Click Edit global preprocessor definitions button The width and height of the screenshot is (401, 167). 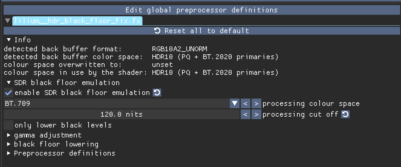click(x=201, y=10)
